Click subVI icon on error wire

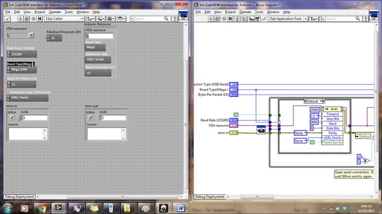click(261, 130)
